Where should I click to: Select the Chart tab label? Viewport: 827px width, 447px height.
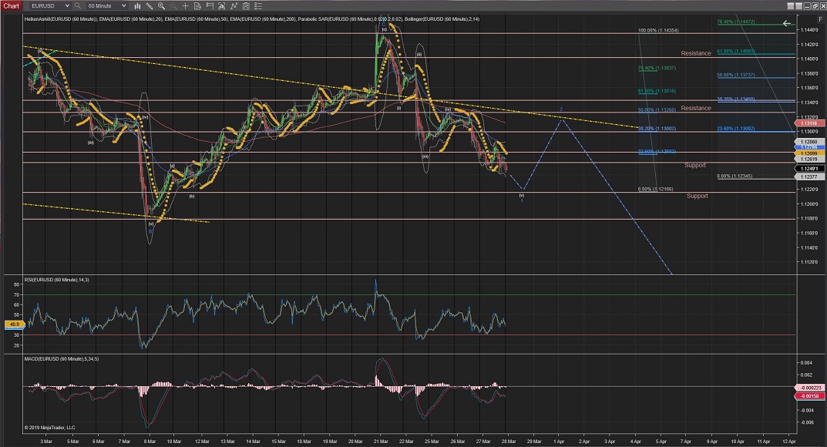(12, 5)
